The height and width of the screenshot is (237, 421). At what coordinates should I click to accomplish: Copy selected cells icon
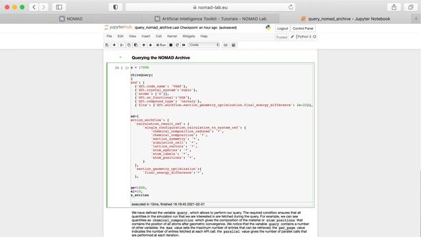tap(129, 45)
